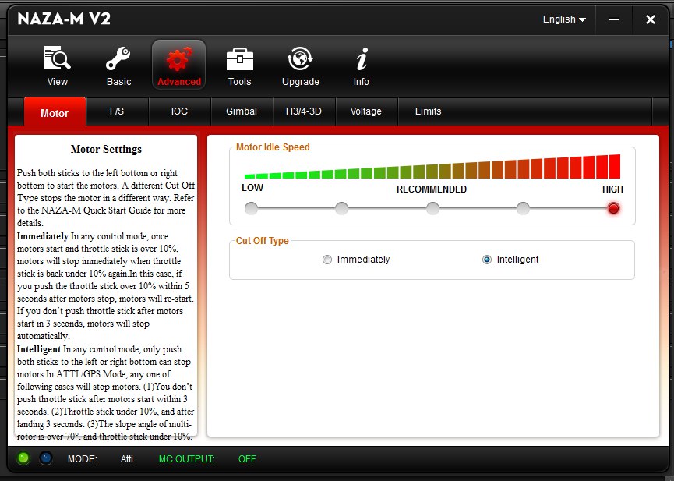Screen dimensions: 674x481
Task: Select Immediately cut off type
Action: pyautogui.click(x=327, y=260)
